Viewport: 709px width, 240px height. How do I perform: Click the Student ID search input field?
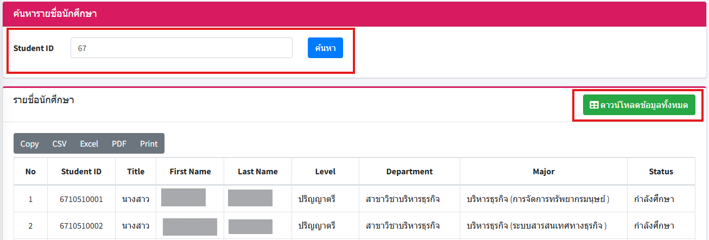click(x=181, y=48)
